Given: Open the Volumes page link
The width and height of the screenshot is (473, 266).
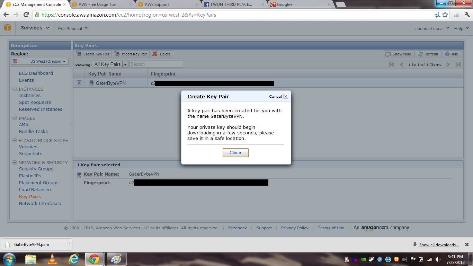Looking at the screenshot, I should pyautogui.click(x=28, y=147).
